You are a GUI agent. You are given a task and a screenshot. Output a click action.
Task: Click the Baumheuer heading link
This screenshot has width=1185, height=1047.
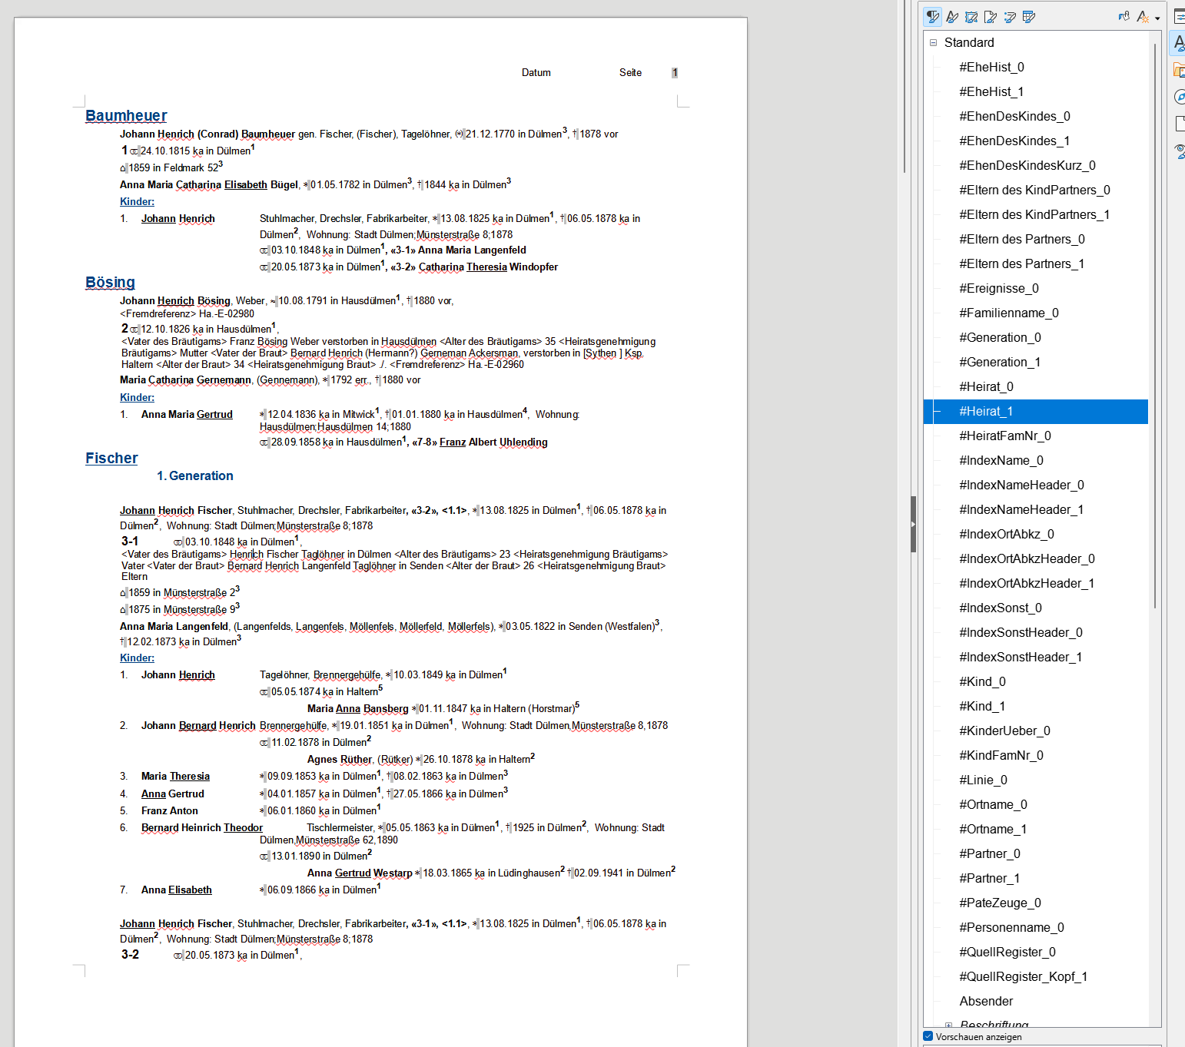pos(126,116)
